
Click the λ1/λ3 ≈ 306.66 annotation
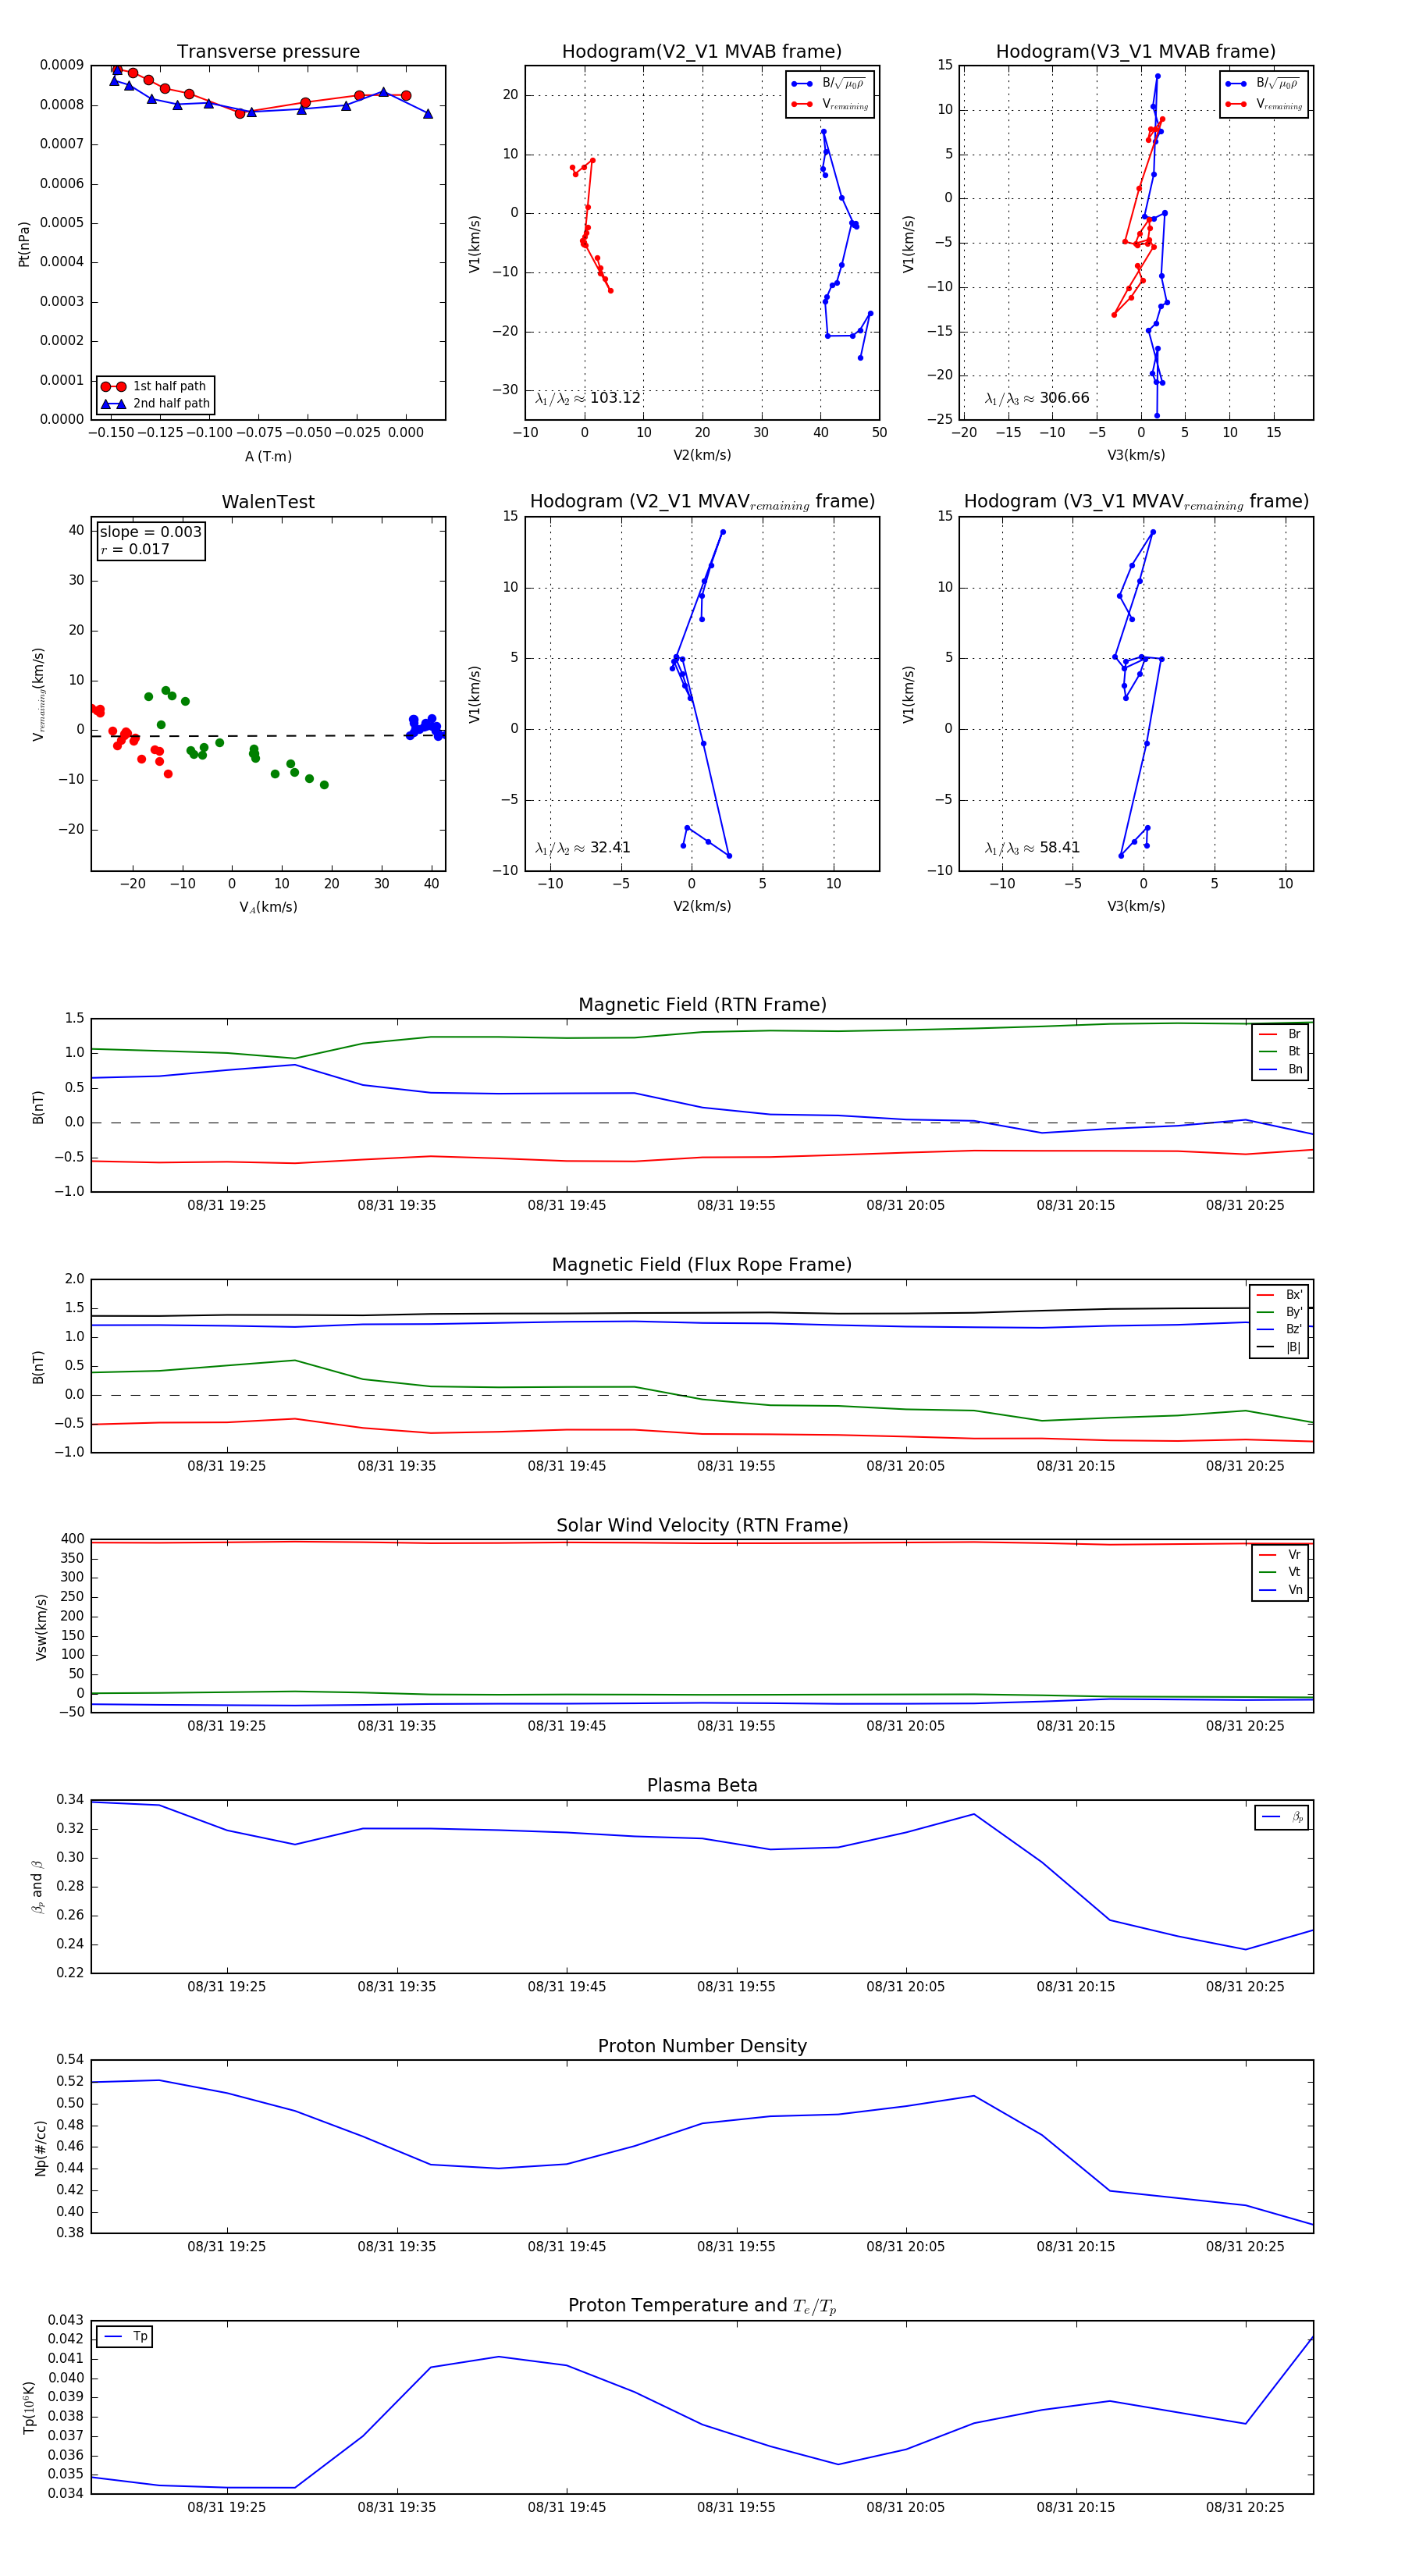(1037, 398)
